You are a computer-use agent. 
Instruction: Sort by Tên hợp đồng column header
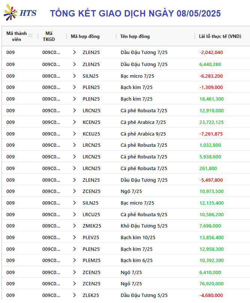[135, 36]
